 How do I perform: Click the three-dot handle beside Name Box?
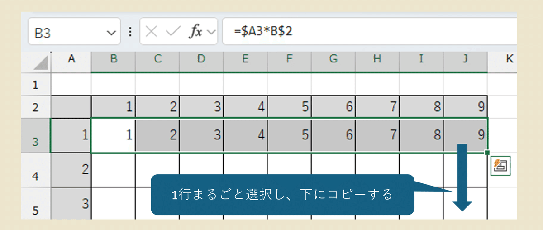tap(130, 32)
